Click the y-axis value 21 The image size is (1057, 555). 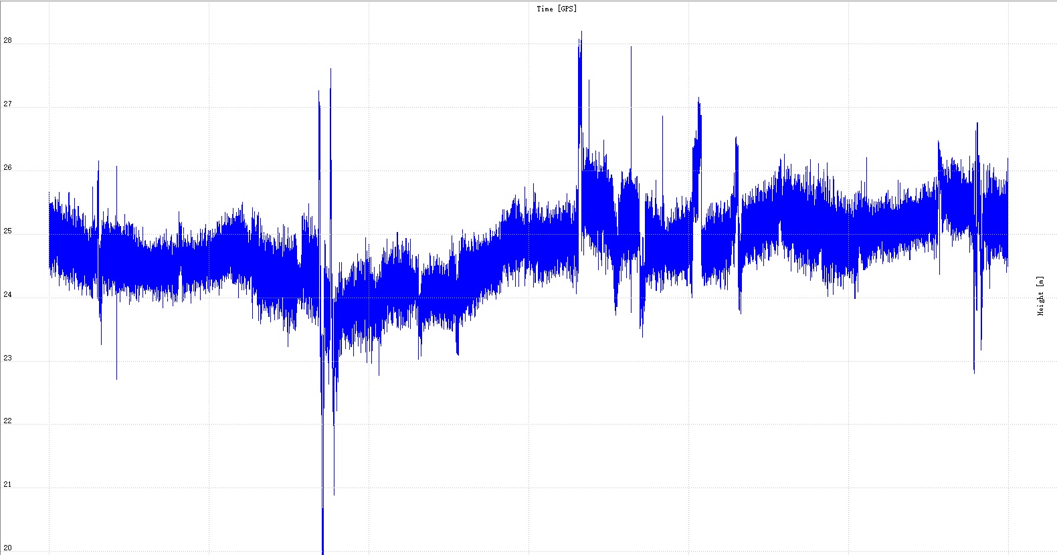(8, 485)
